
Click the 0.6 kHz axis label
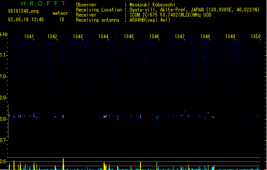pos(3,161)
